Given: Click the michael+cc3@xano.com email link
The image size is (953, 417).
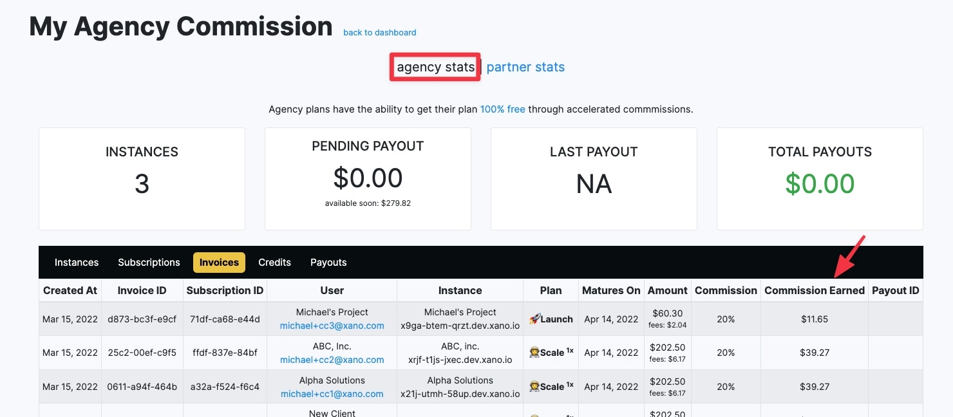Looking at the screenshot, I should point(332,326).
